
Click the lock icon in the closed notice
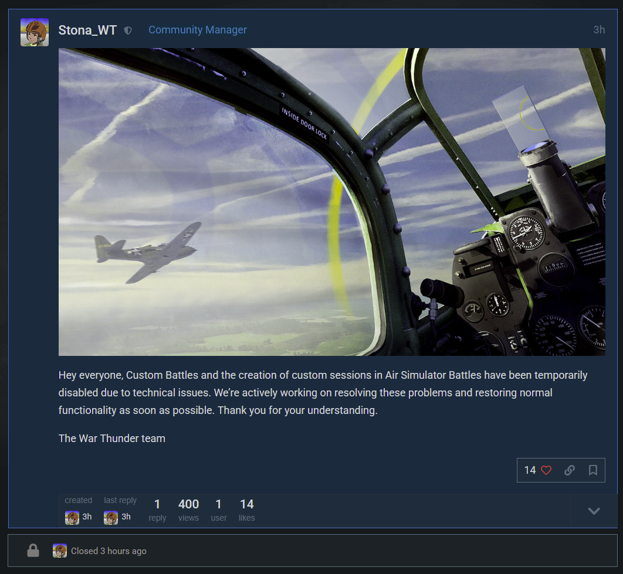pos(33,551)
